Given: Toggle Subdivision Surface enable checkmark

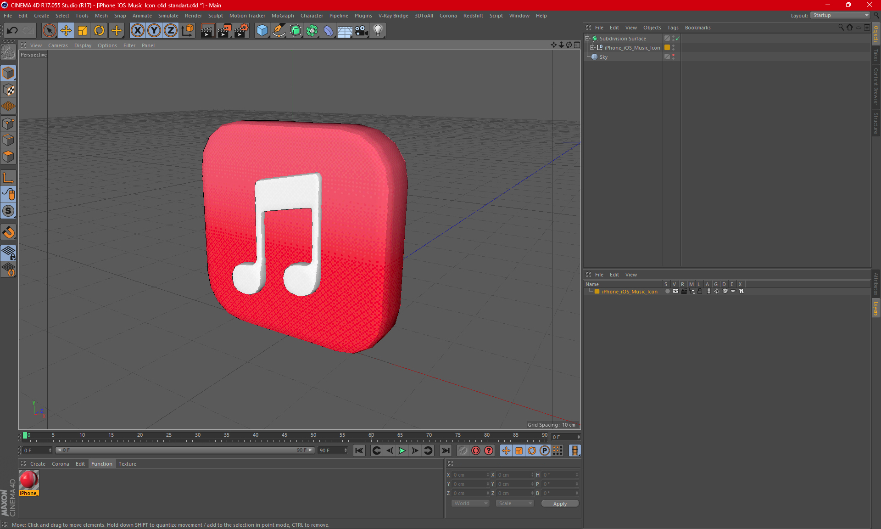Looking at the screenshot, I should [x=677, y=39].
